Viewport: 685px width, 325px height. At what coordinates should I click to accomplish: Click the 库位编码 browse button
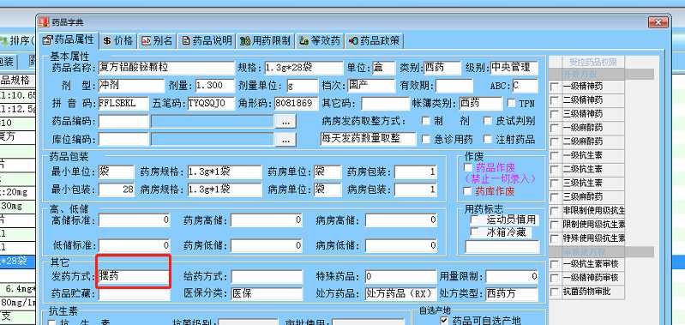pyautogui.click(x=285, y=140)
